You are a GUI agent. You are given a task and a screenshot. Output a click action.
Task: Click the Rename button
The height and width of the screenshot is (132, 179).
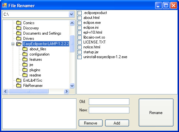pos(156,113)
